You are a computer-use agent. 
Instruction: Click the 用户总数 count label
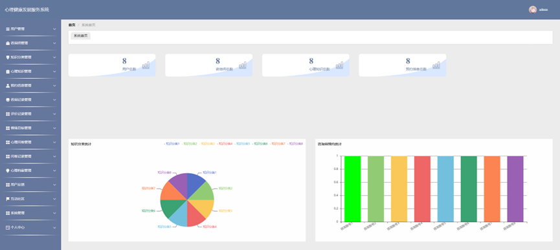click(129, 69)
